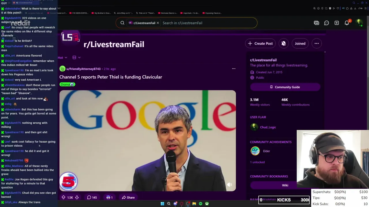Open Spotify from the taskbar
This screenshot has width=369, height=207.
click(200, 204)
